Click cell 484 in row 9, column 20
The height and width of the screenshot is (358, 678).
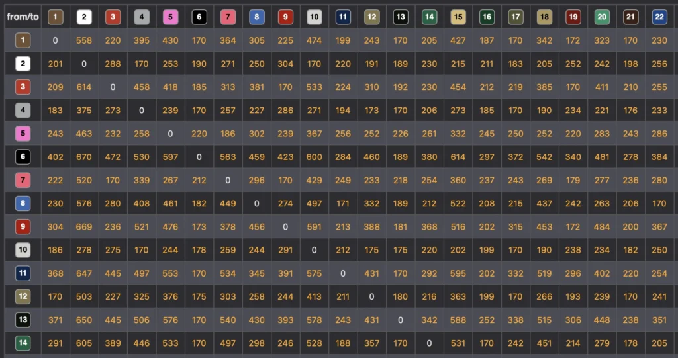pos(601,226)
